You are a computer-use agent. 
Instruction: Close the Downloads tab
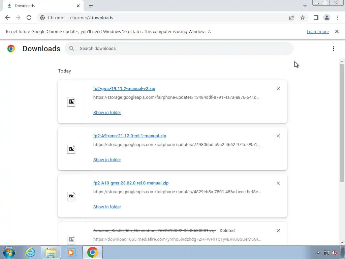(78, 6)
